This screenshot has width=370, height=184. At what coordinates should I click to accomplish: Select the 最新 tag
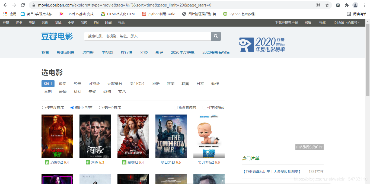coord(63,84)
